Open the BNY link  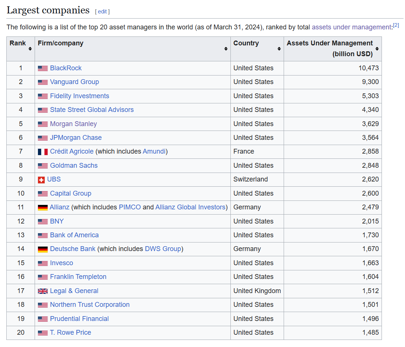point(57,221)
